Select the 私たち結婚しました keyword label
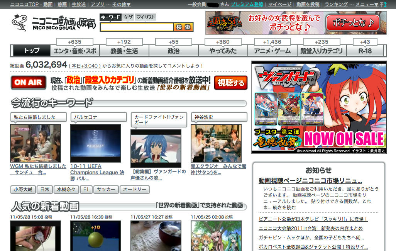 pyautogui.click(x=38, y=117)
